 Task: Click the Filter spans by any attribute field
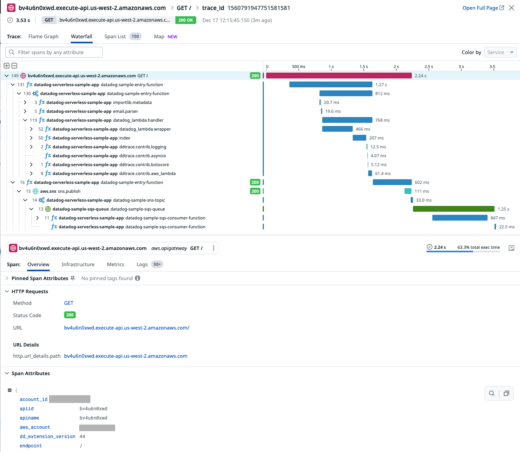[54, 52]
